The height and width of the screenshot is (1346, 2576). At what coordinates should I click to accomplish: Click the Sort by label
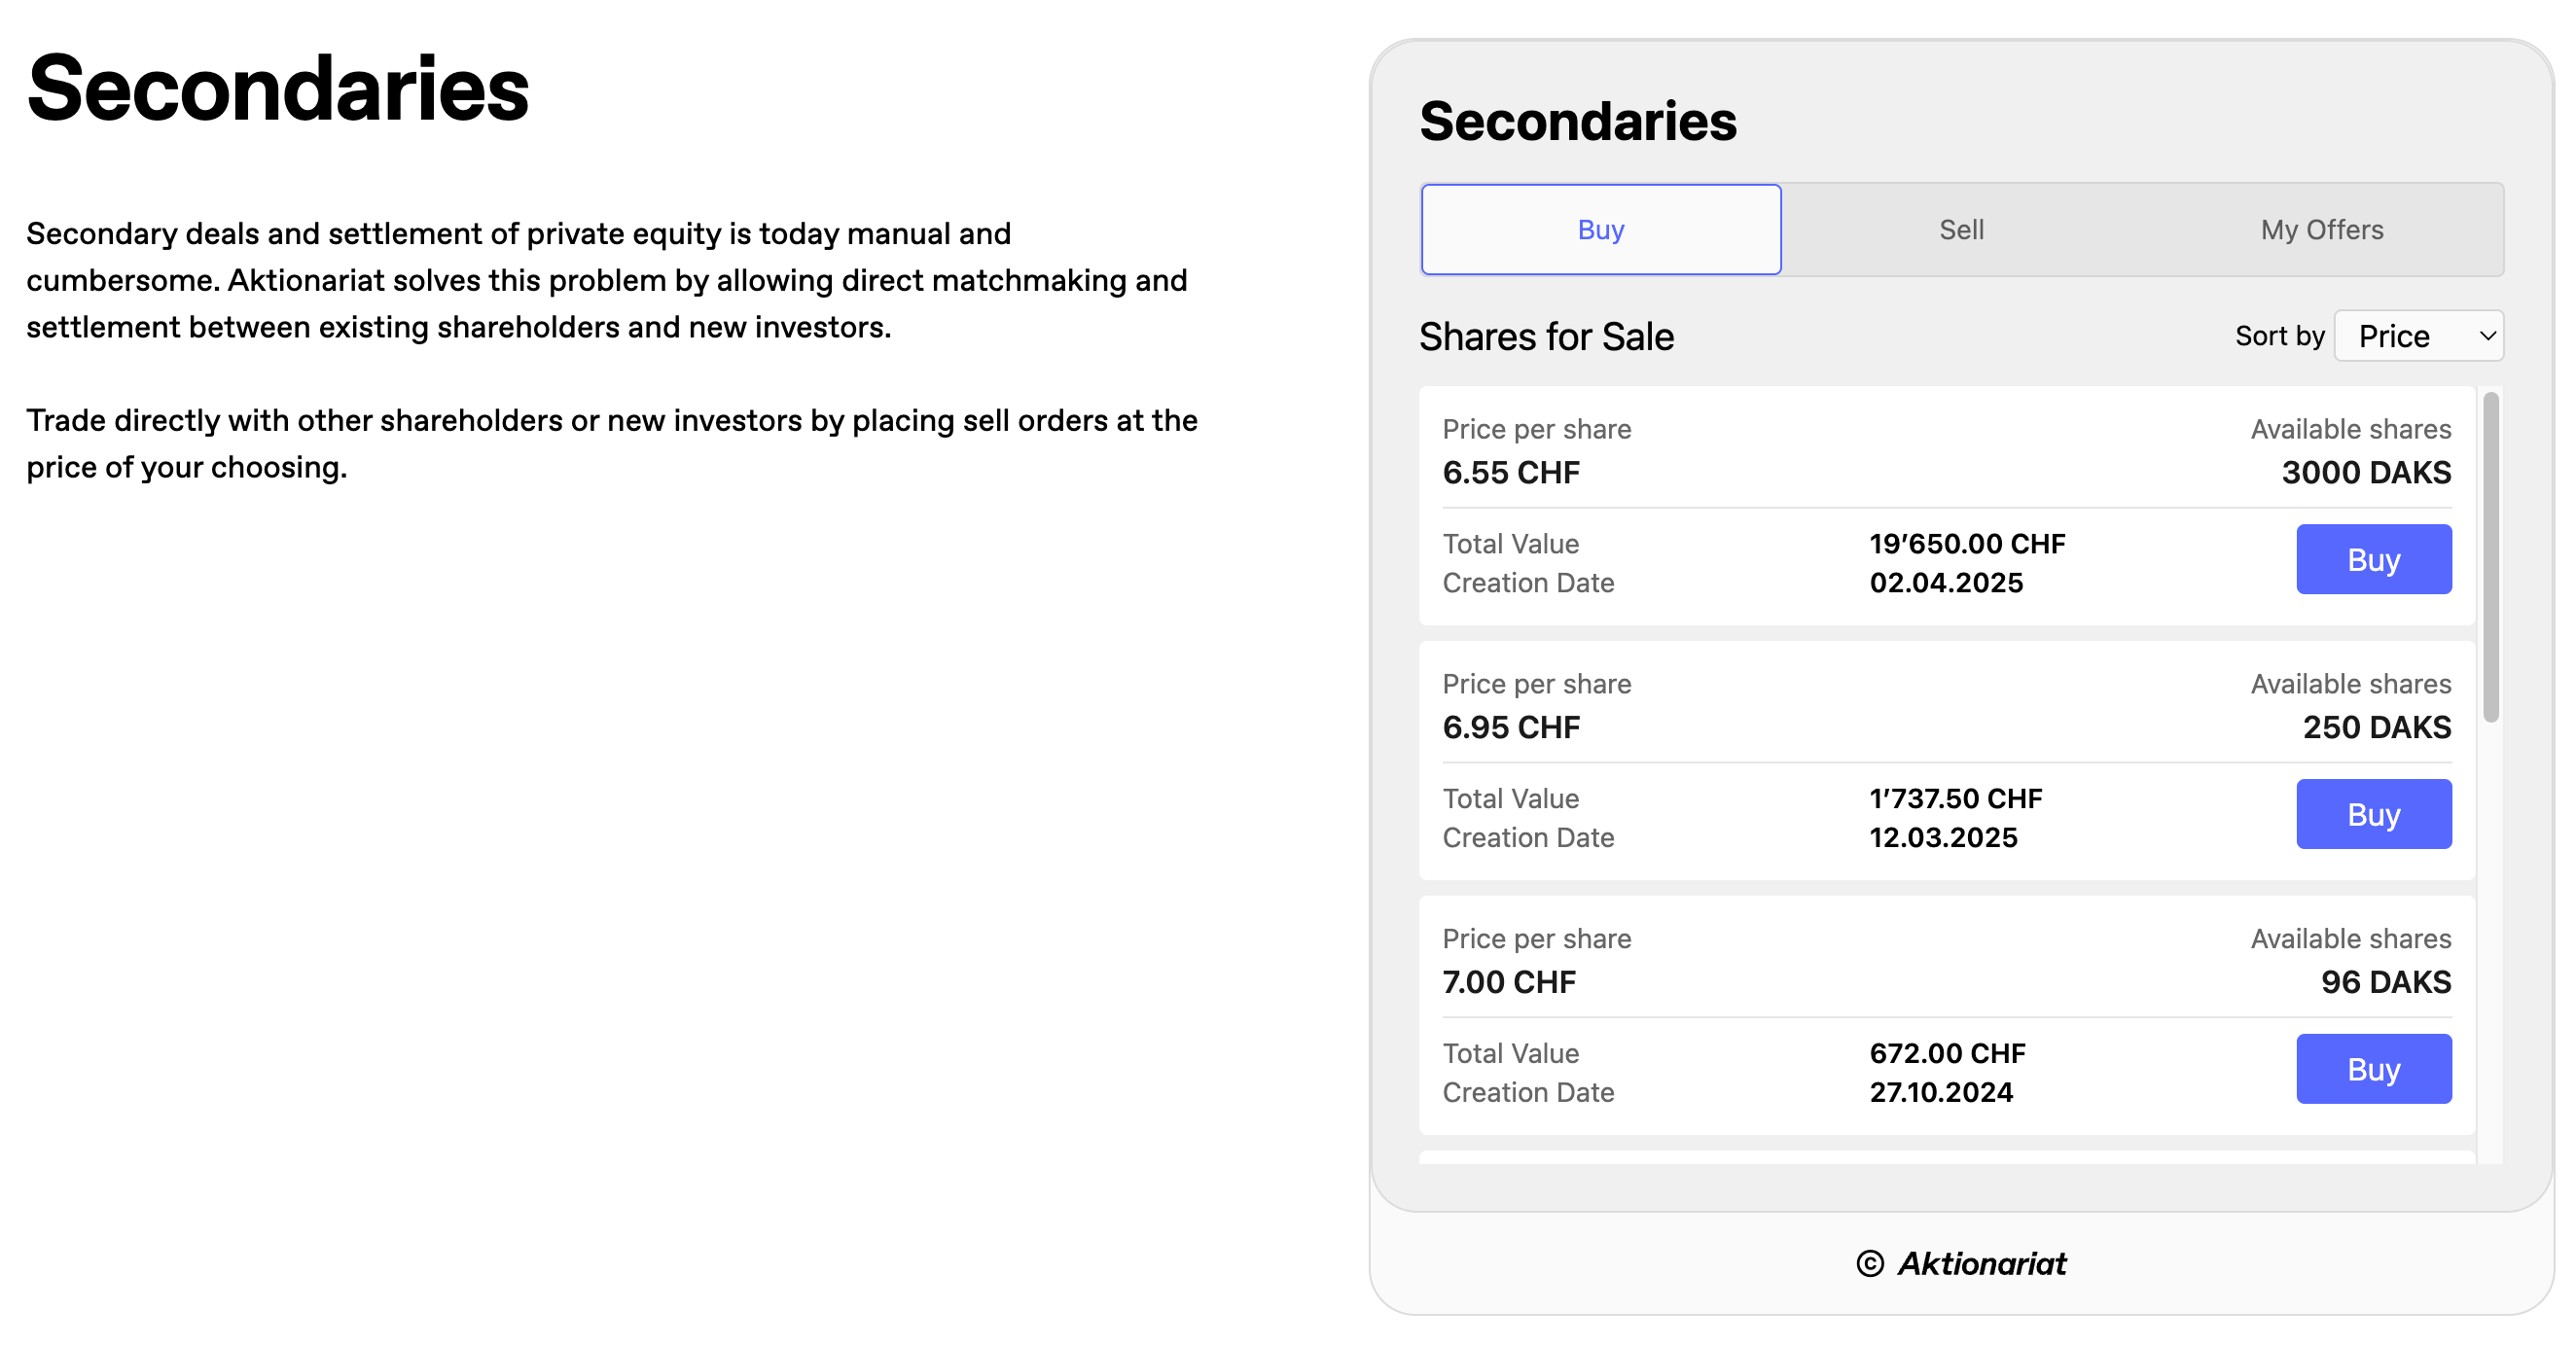[x=2278, y=336]
